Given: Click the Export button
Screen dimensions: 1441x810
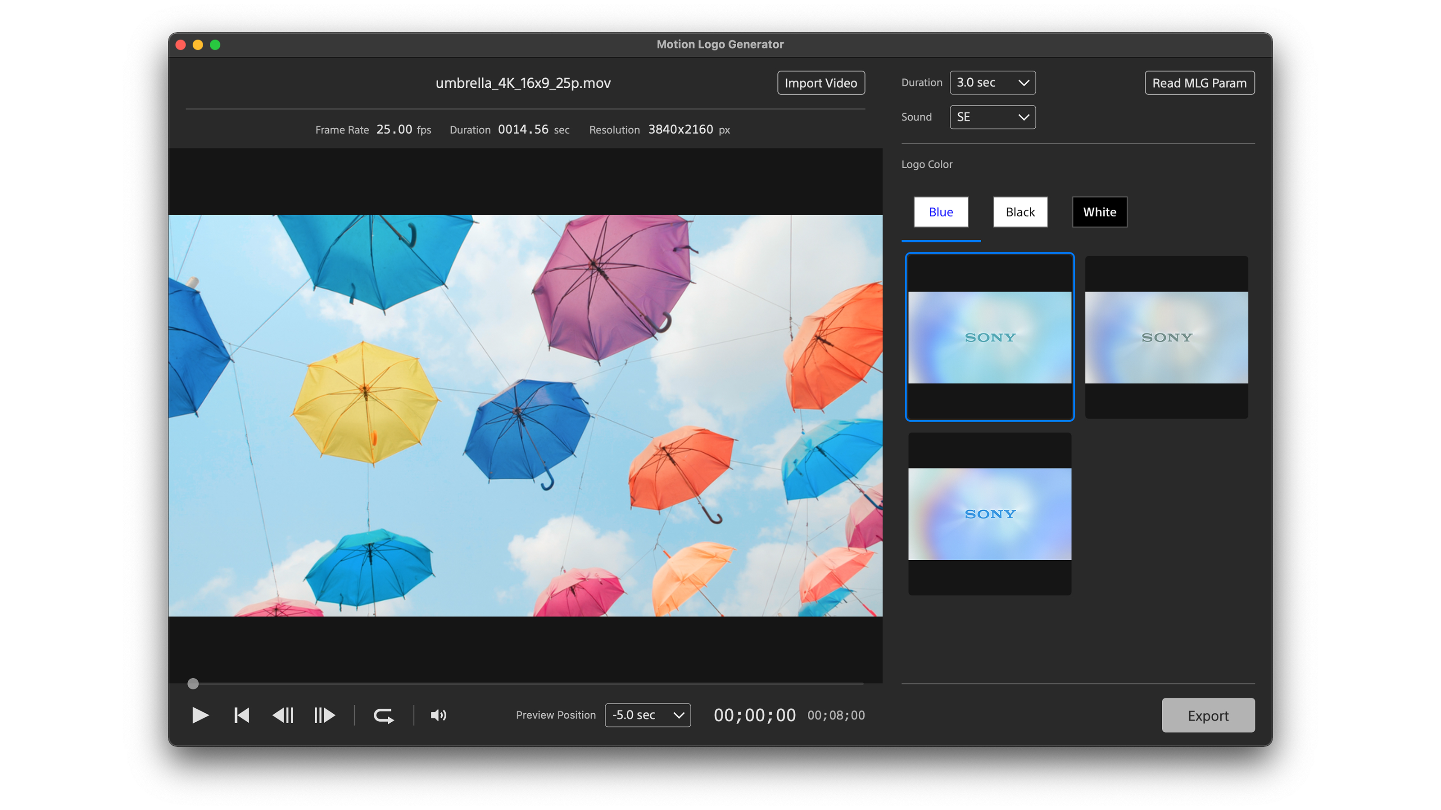Looking at the screenshot, I should 1208,715.
